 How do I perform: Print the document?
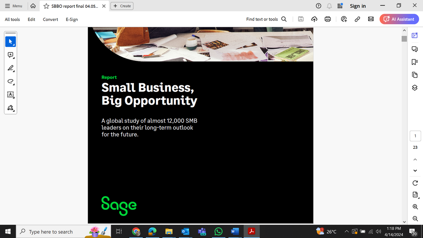328,19
